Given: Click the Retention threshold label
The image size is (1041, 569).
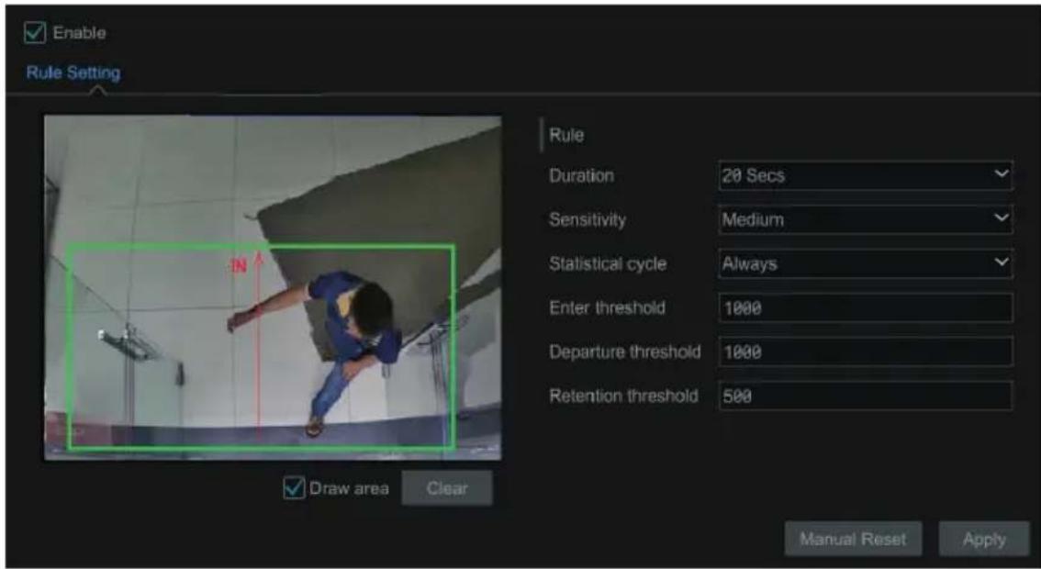Looking at the screenshot, I should tap(623, 396).
